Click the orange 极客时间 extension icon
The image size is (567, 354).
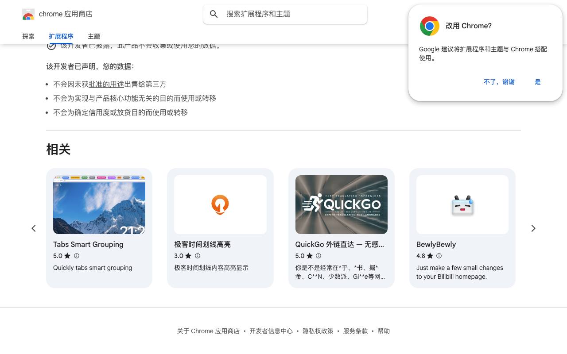click(x=220, y=204)
